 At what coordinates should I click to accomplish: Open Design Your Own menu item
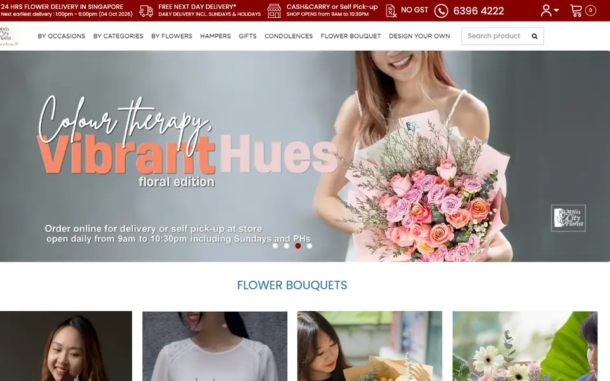tap(419, 36)
